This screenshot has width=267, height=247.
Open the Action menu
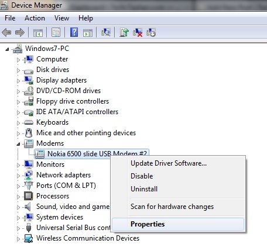pyautogui.click(x=35, y=18)
